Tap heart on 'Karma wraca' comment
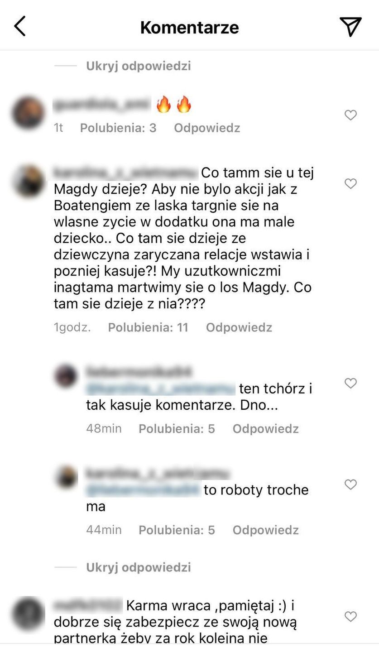Image resolution: width=379 pixels, height=652 pixels. (350, 616)
